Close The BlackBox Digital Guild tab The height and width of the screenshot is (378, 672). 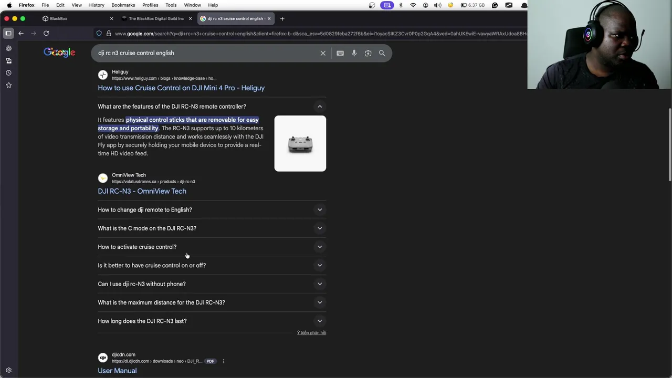(190, 18)
